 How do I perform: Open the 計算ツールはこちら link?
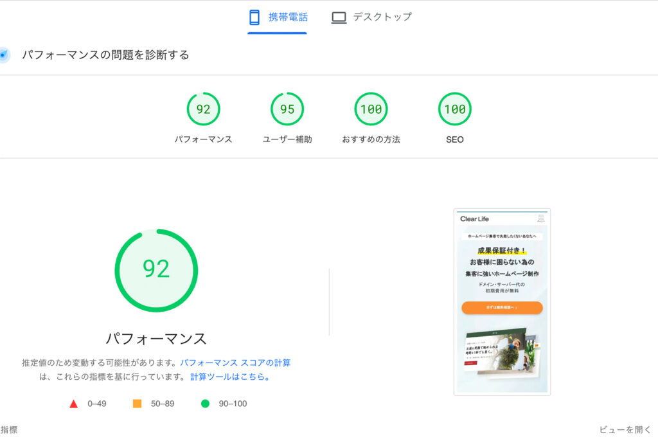tap(230, 377)
